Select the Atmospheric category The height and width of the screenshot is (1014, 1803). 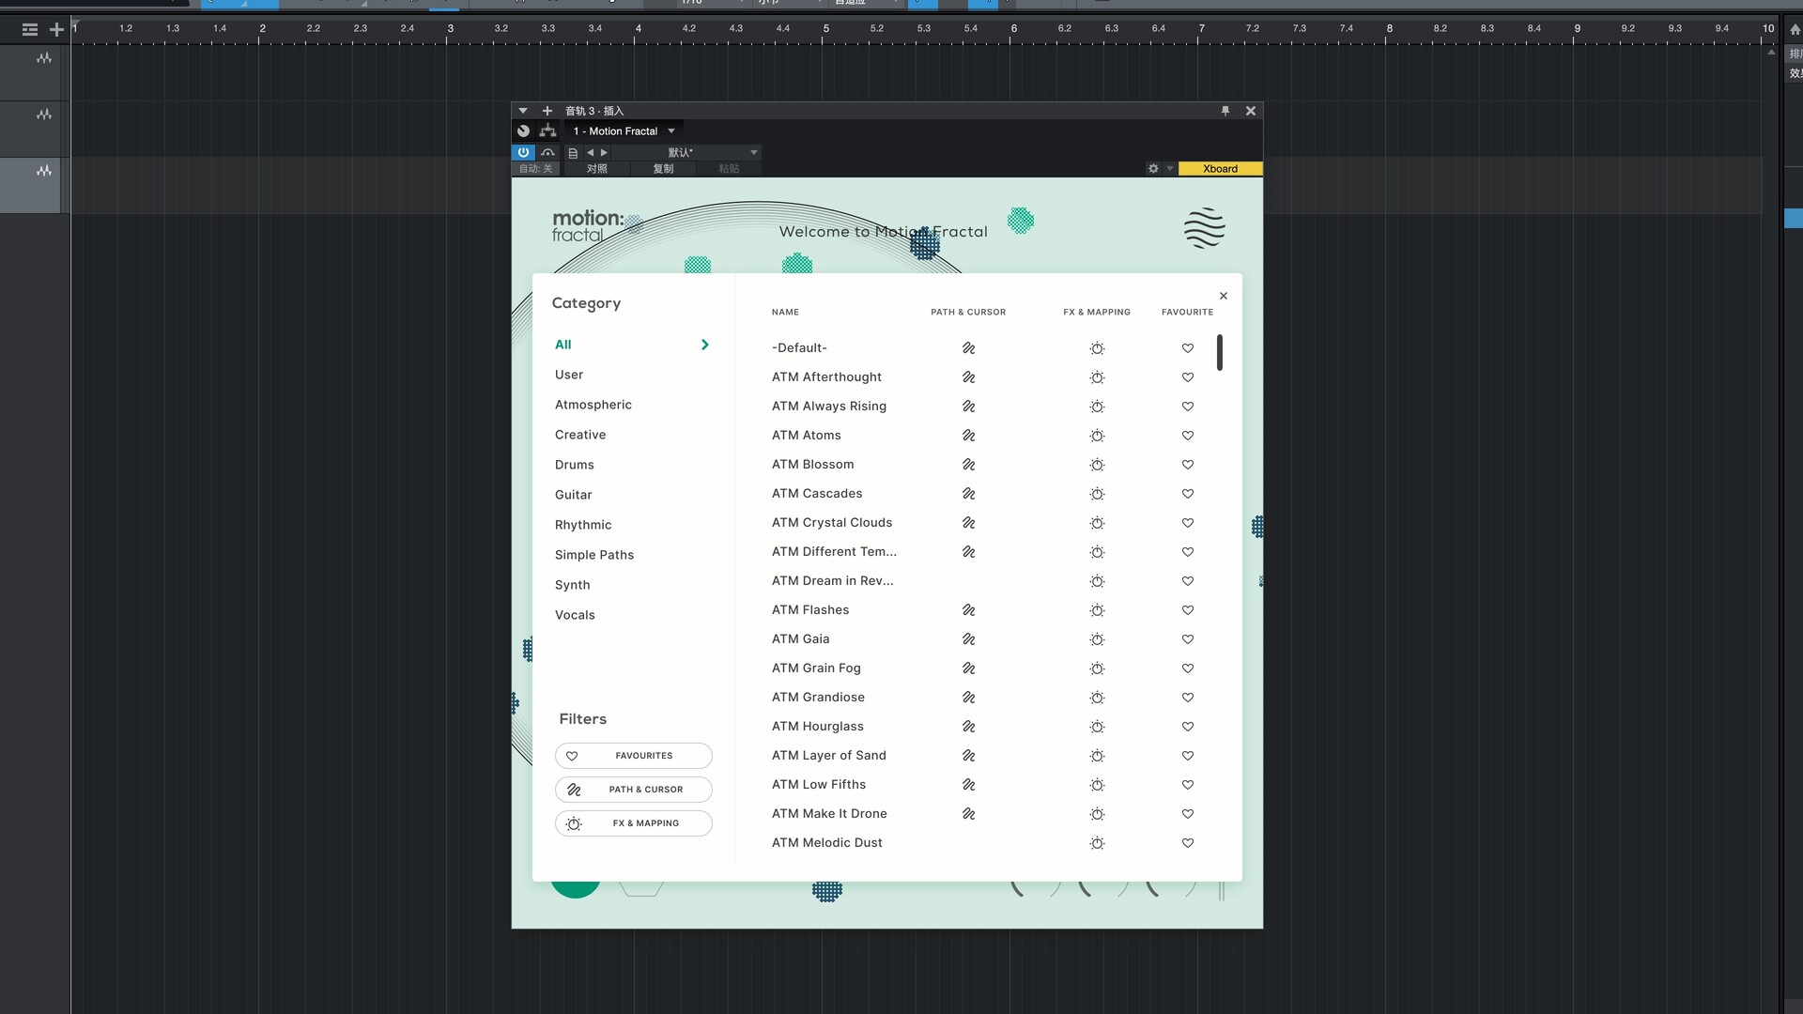pyautogui.click(x=593, y=405)
